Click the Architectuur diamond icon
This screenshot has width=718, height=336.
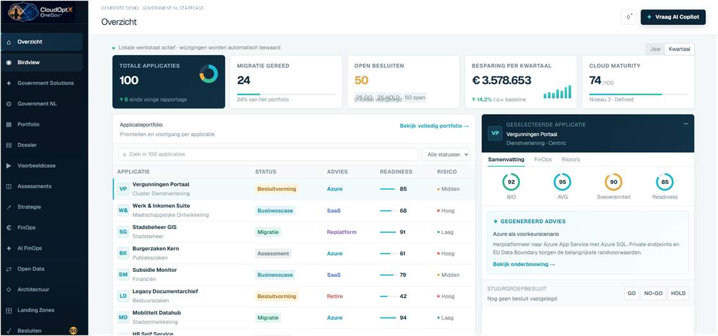coord(9,290)
